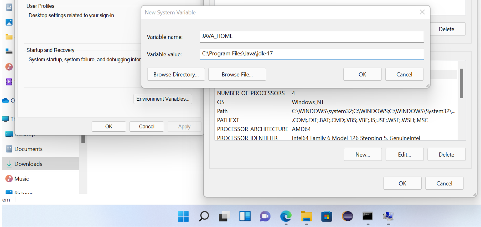Open File Explorer from taskbar

point(306,216)
